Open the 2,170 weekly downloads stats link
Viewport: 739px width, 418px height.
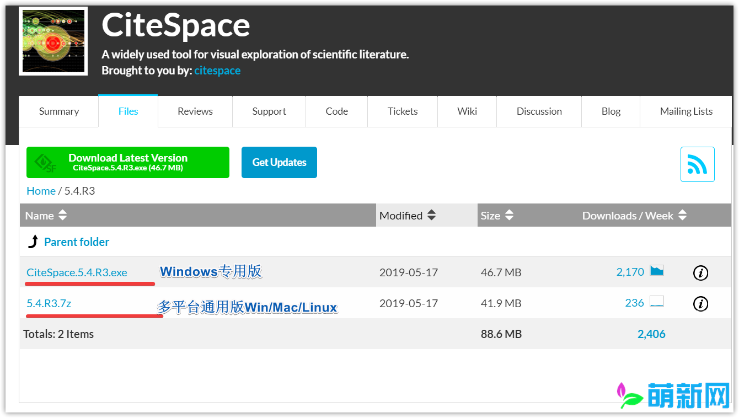click(630, 272)
